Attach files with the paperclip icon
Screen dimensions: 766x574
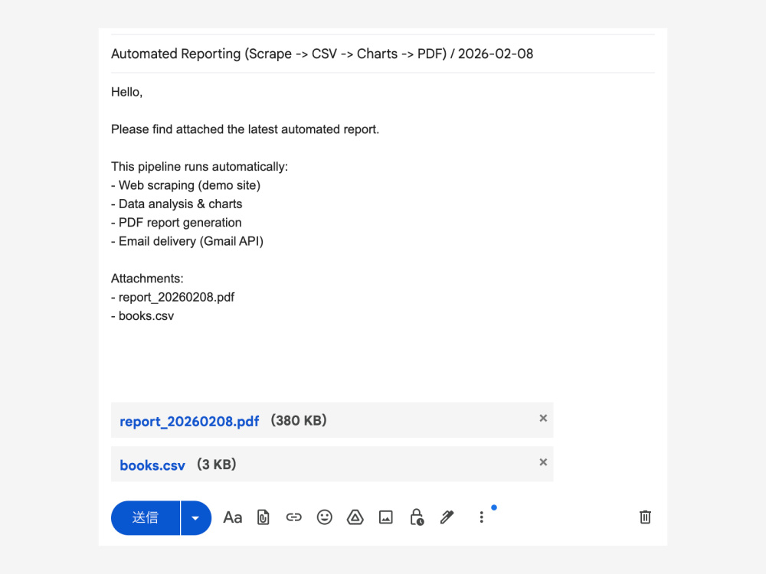pos(264,517)
